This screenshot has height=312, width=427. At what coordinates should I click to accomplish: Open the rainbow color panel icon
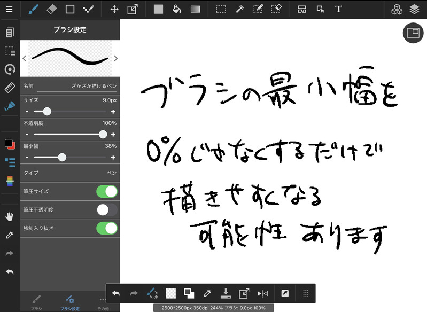pos(10,181)
